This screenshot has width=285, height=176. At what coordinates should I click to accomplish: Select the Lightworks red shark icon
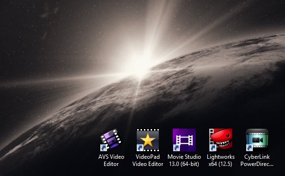(x=221, y=140)
